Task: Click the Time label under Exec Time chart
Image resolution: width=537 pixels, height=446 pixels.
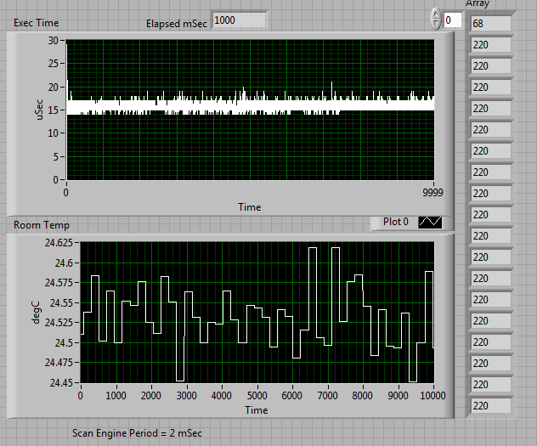Action: coord(250,207)
